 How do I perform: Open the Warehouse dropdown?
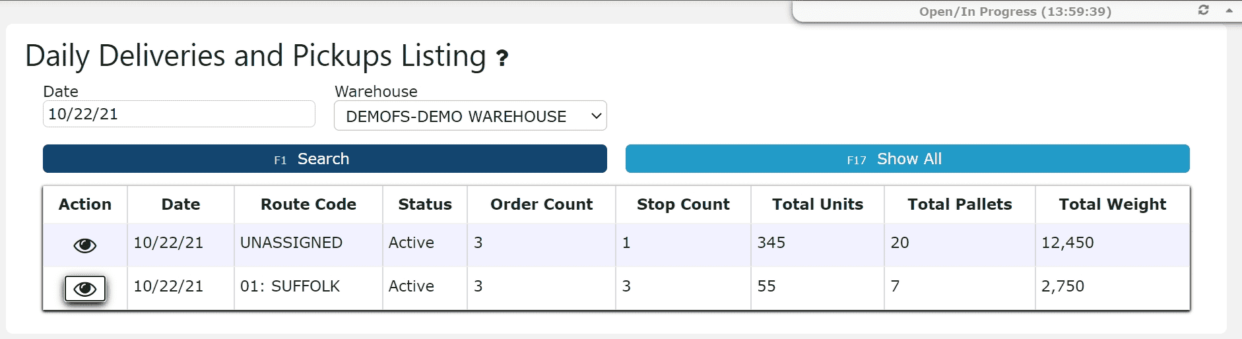pyautogui.click(x=471, y=116)
